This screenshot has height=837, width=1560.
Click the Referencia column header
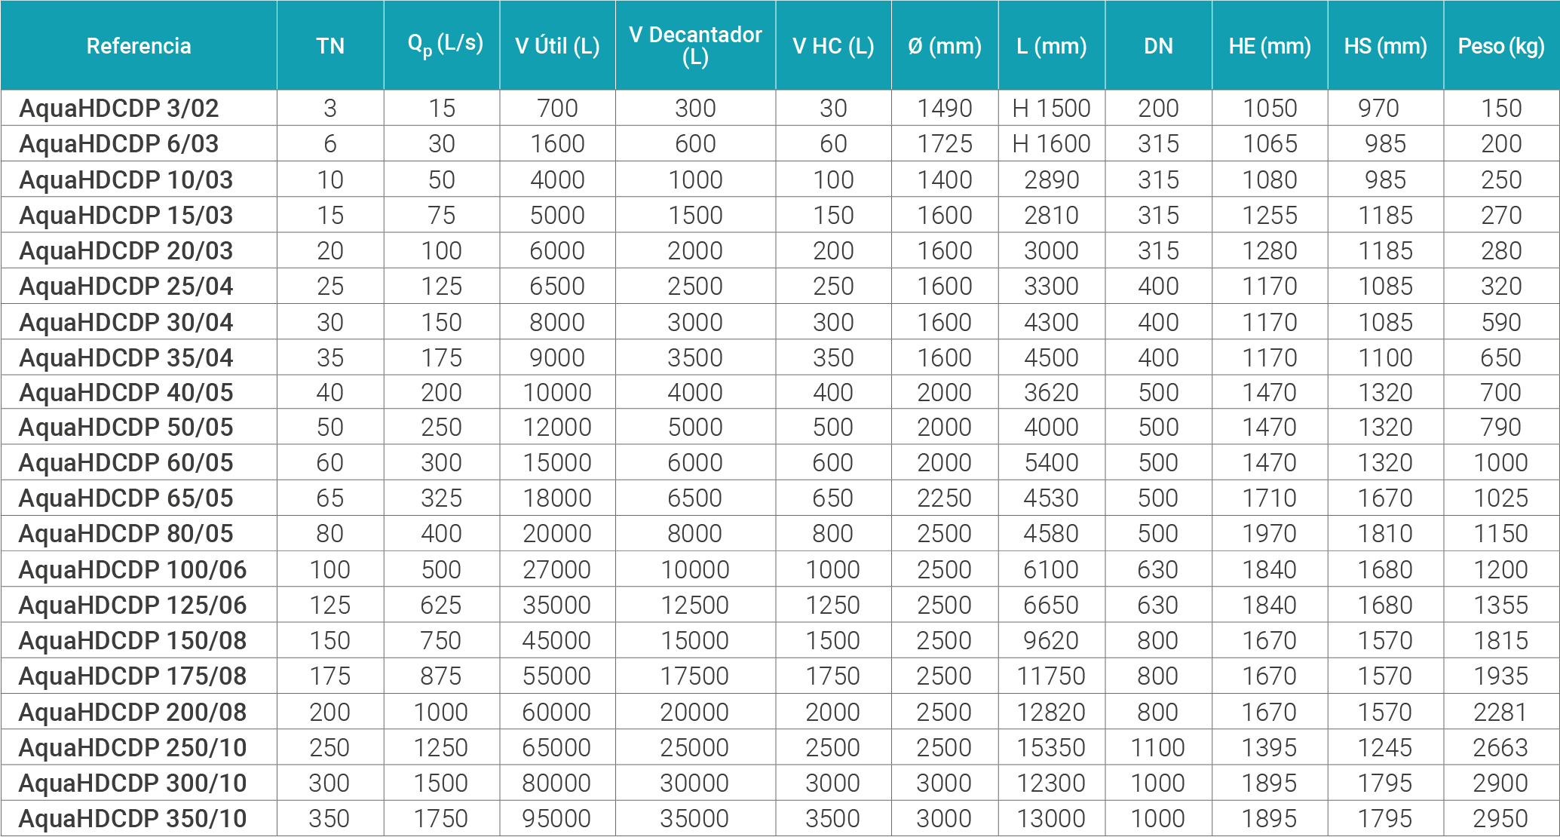pos(139,46)
